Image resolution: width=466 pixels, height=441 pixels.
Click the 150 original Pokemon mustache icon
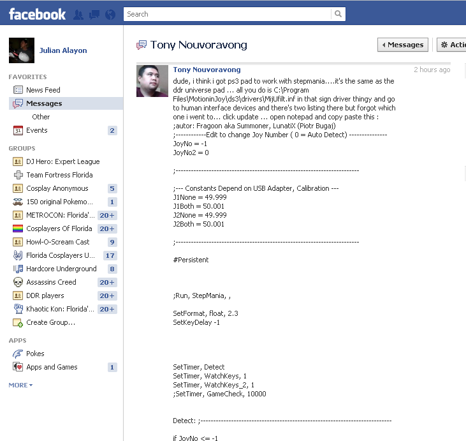[x=18, y=202]
